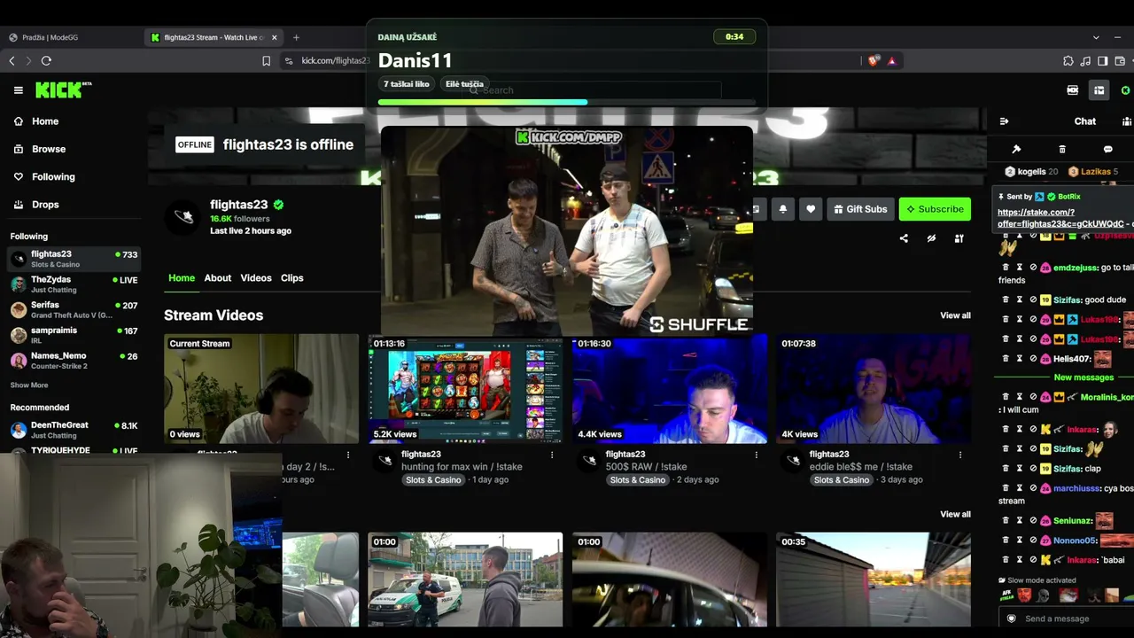
Task: Open a new browser tab
Action: [x=296, y=37]
